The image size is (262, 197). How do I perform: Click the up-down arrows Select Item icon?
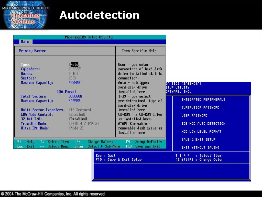[x=42, y=142]
